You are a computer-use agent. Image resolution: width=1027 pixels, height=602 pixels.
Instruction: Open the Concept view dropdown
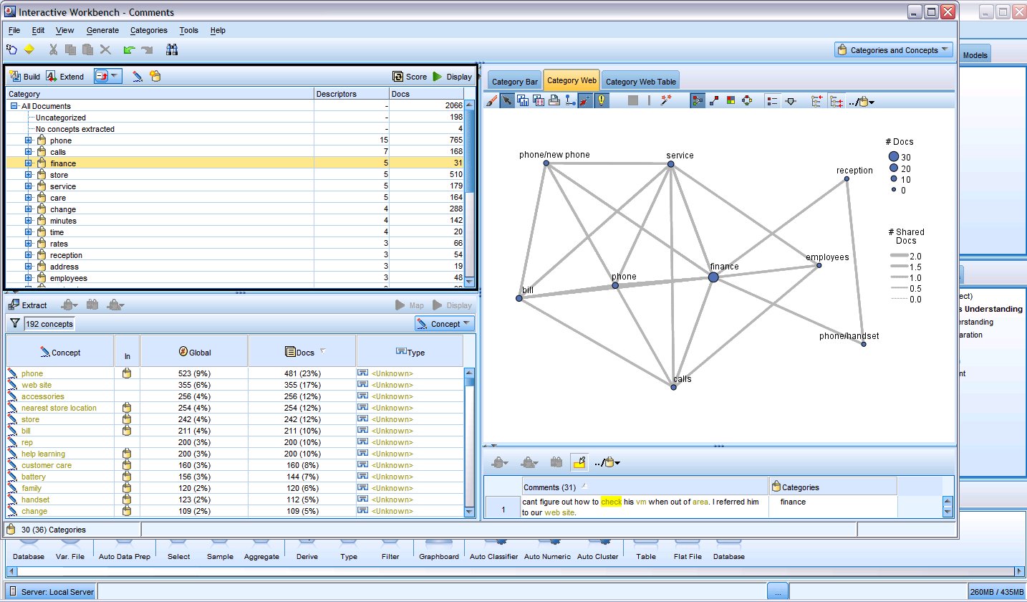click(x=445, y=324)
